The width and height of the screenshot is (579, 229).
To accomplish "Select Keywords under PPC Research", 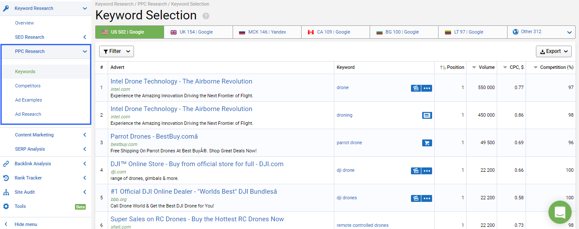I will pos(25,71).
